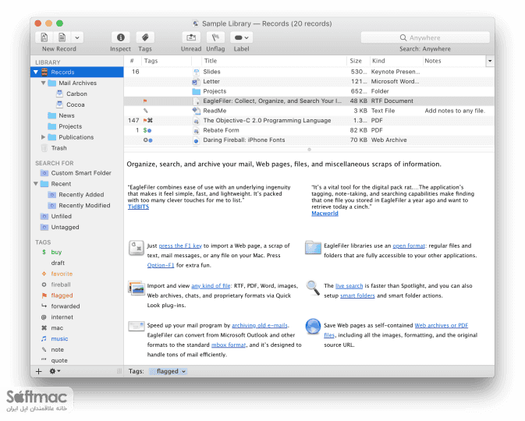The image size is (525, 421).
Task: Sort by the # column header
Action: click(133, 61)
